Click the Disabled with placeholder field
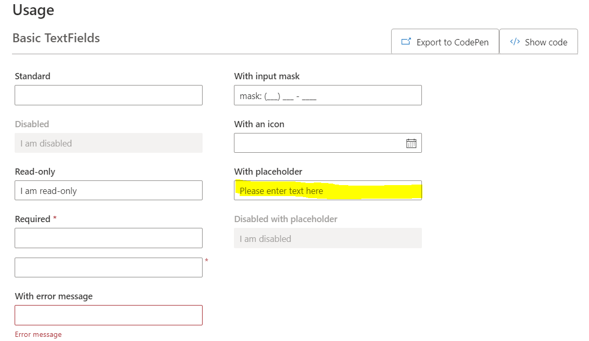This screenshot has width=589, height=341. click(328, 238)
